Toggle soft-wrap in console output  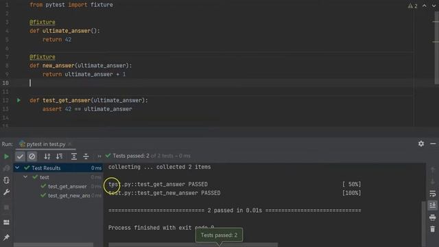[x=433, y=193]
